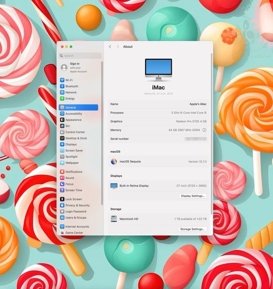Open Internet Accounts icon

pos(62,226)
